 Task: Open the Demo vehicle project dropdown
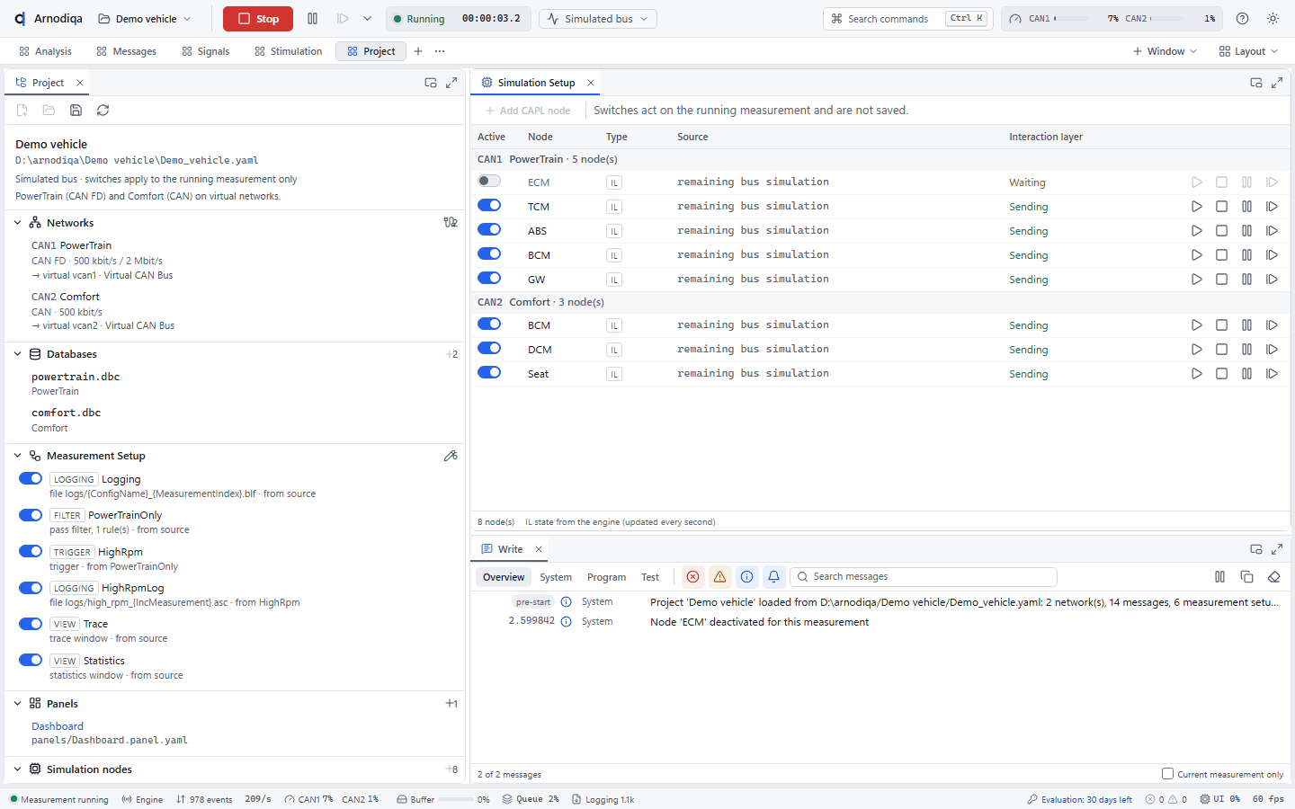(x=145, y=18)
